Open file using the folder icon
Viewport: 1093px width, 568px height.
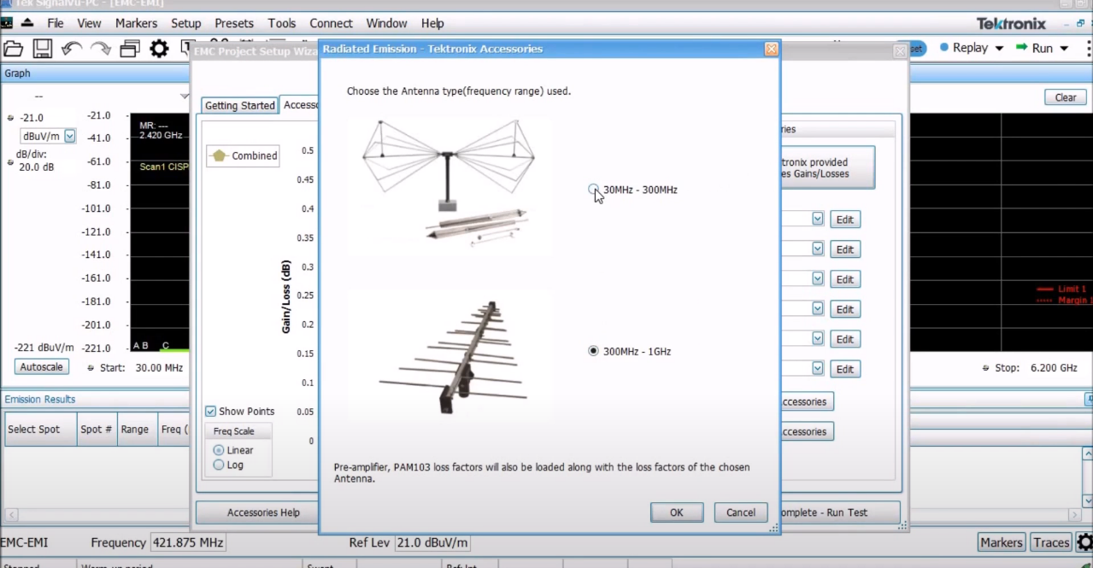click(14, 49)
